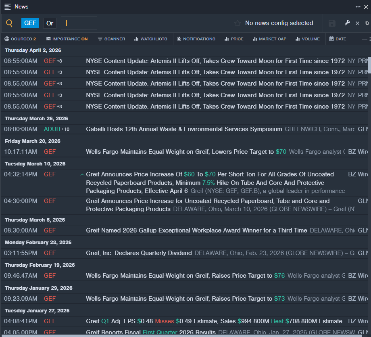Open the Greif Declares Quarterly Dividend headline
Image resolution: width=371 pixels, height=337 pixels.
(x=139, y=253)
